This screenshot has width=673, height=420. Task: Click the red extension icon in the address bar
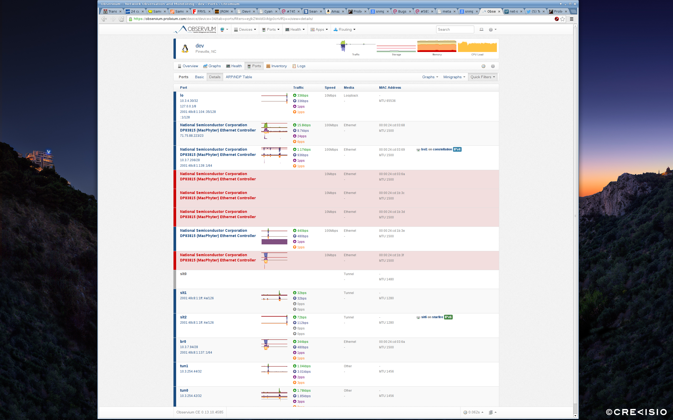click(557, 19)
